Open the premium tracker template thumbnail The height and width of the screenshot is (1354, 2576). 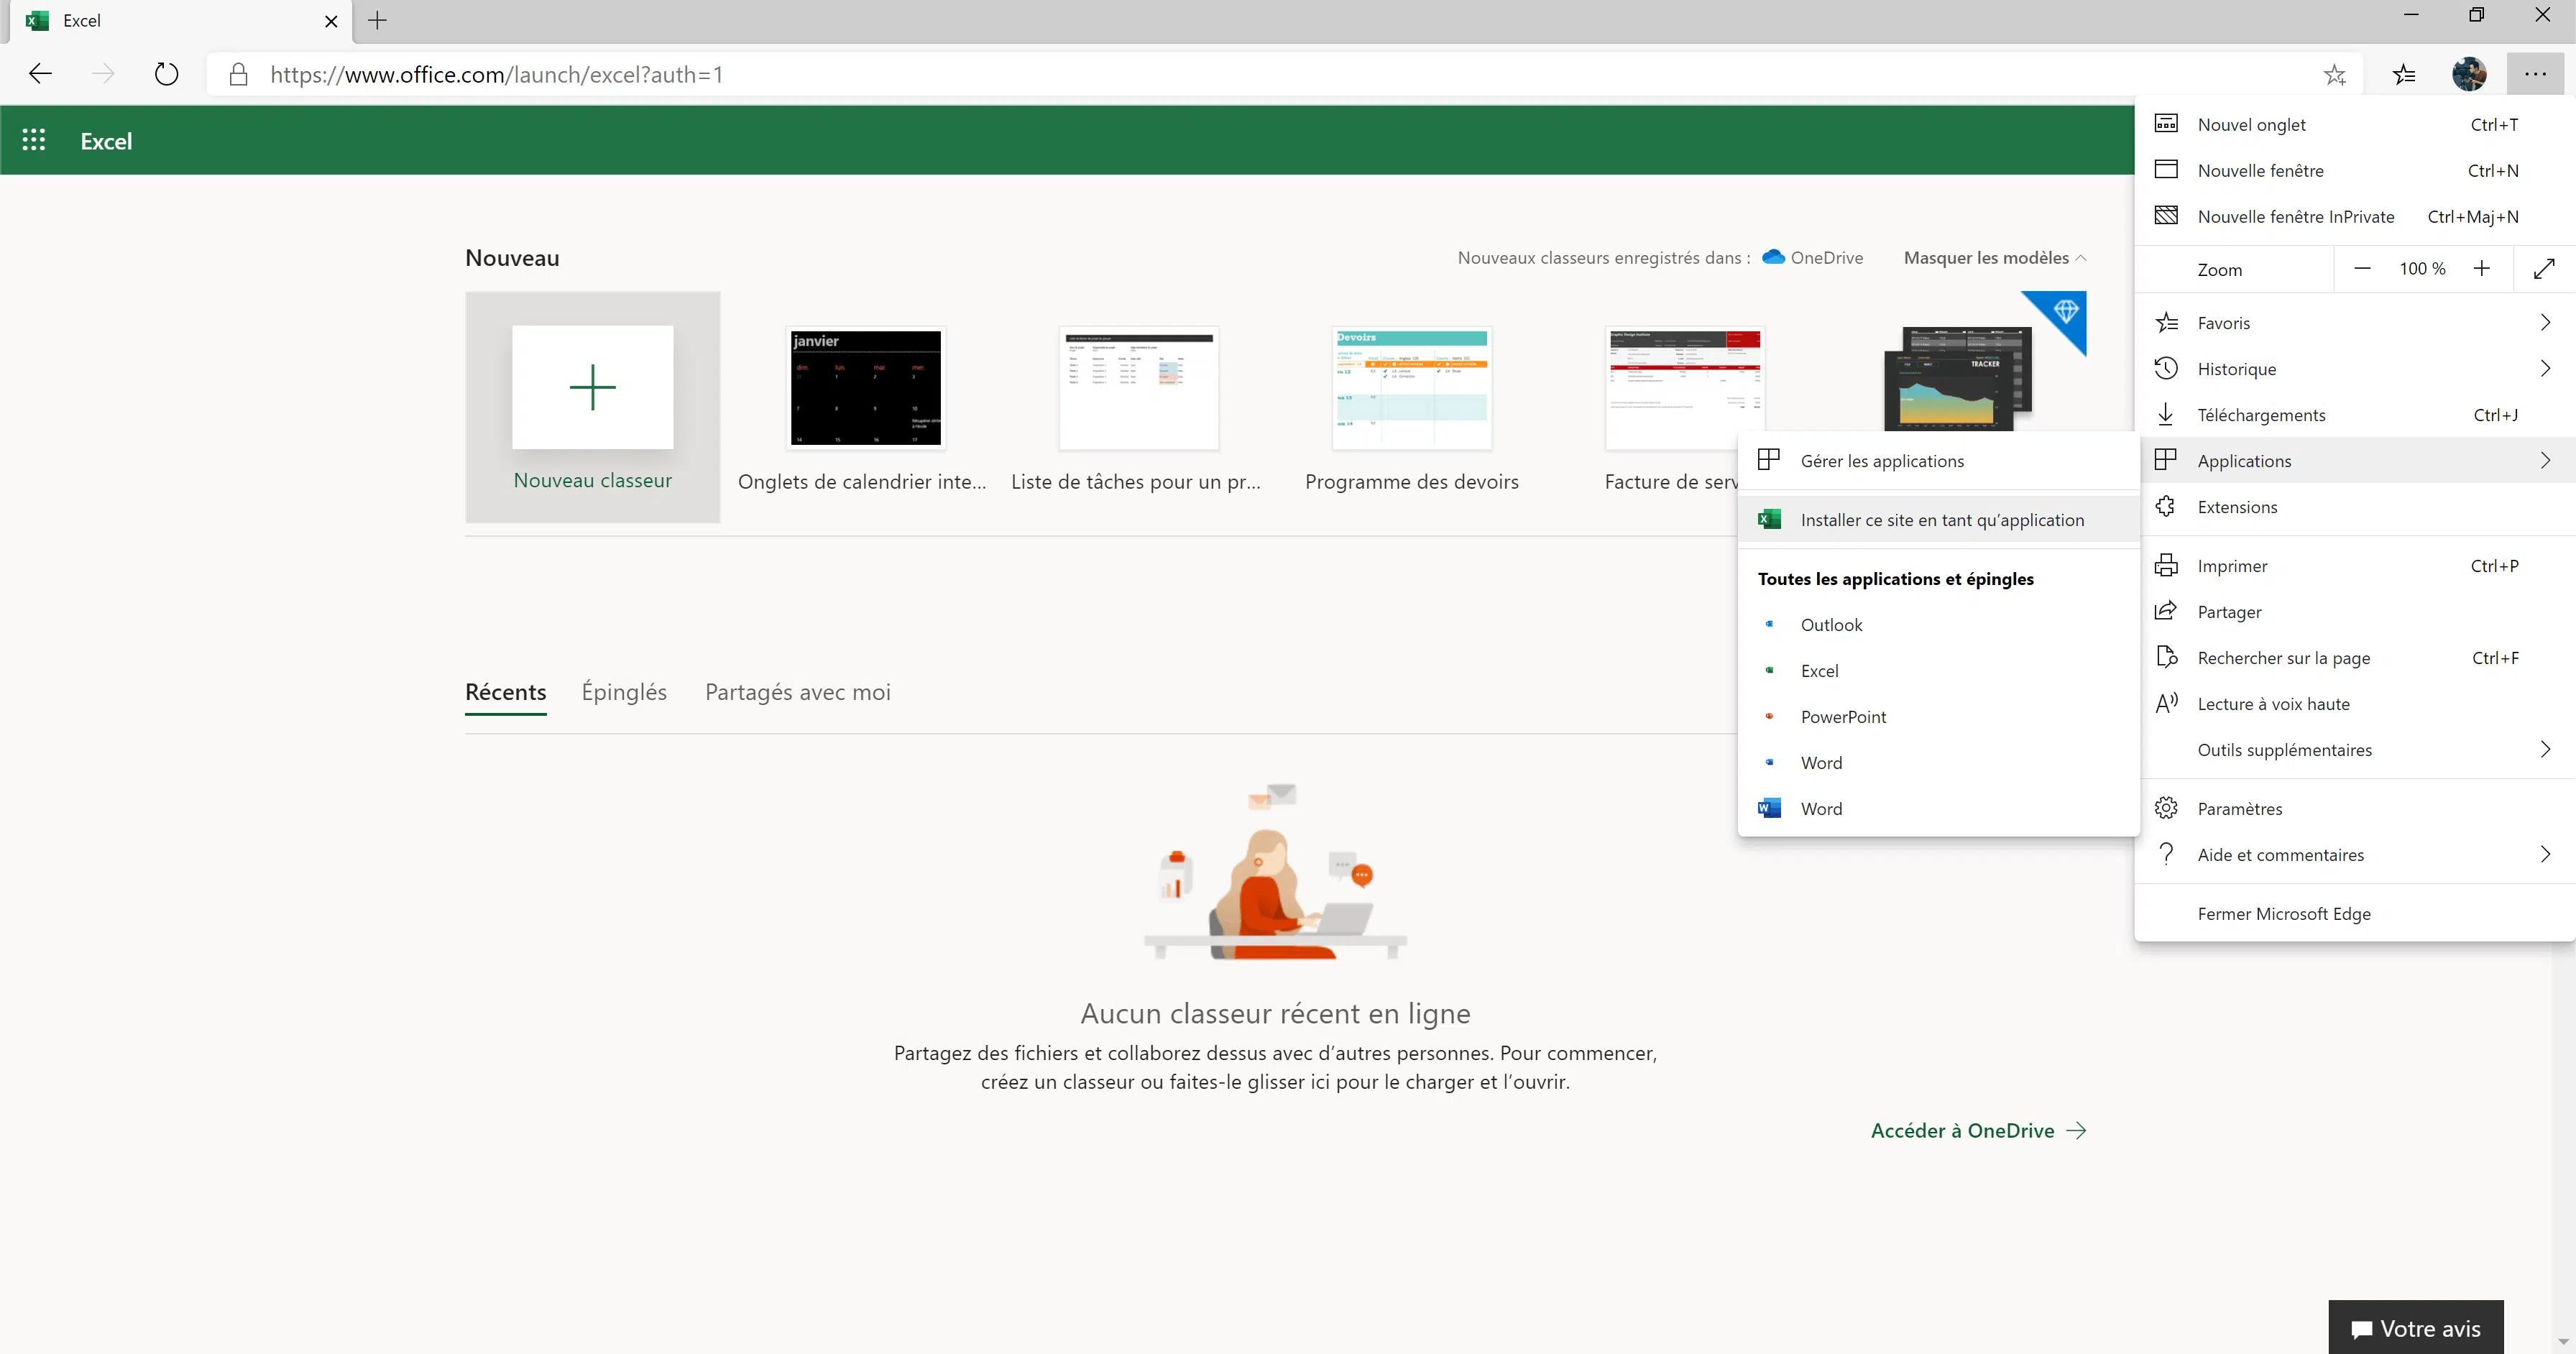click(x=1958, y=378)
